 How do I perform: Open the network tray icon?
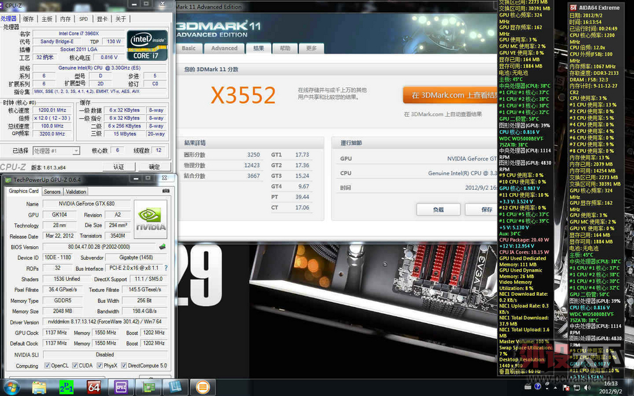coord(576,387)
